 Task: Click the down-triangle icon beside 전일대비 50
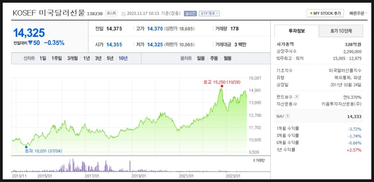(30, 43)
